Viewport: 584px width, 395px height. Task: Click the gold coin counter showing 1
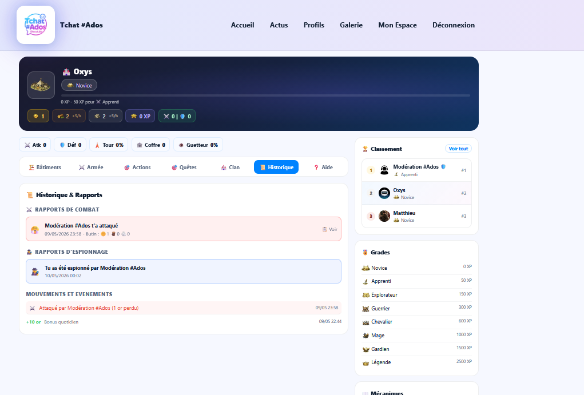coord(38,116)
